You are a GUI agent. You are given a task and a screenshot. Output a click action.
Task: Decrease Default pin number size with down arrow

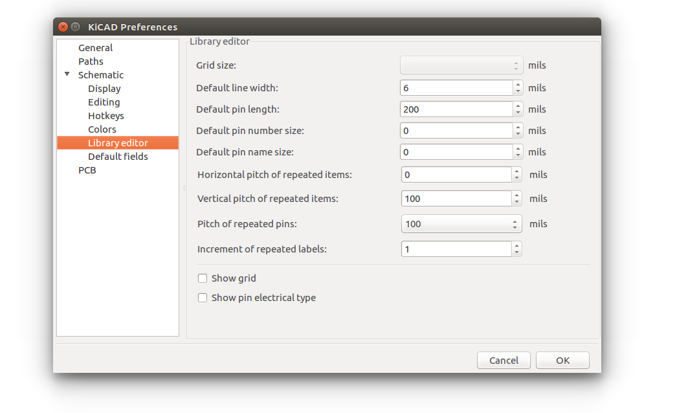pyautogui.click(x=518, y=135)
